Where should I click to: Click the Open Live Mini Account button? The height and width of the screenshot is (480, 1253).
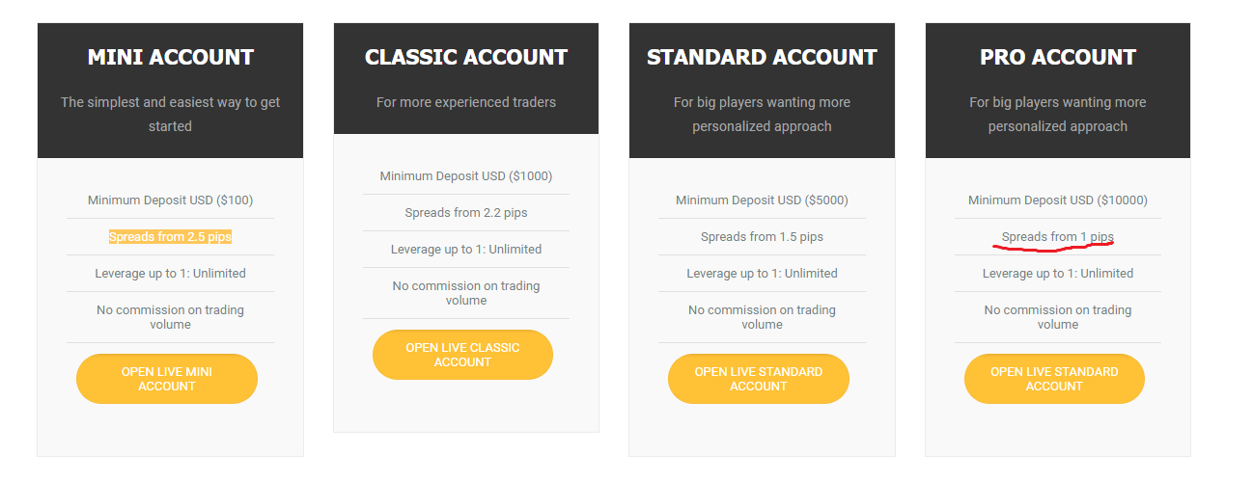click(x=167, y=379)
